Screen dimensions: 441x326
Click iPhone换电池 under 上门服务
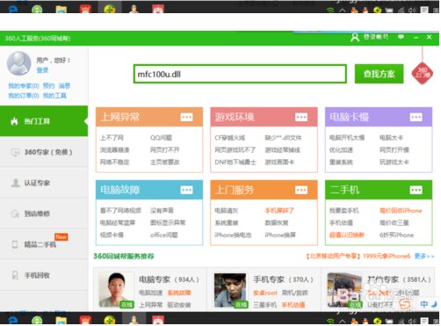[233, 235]
